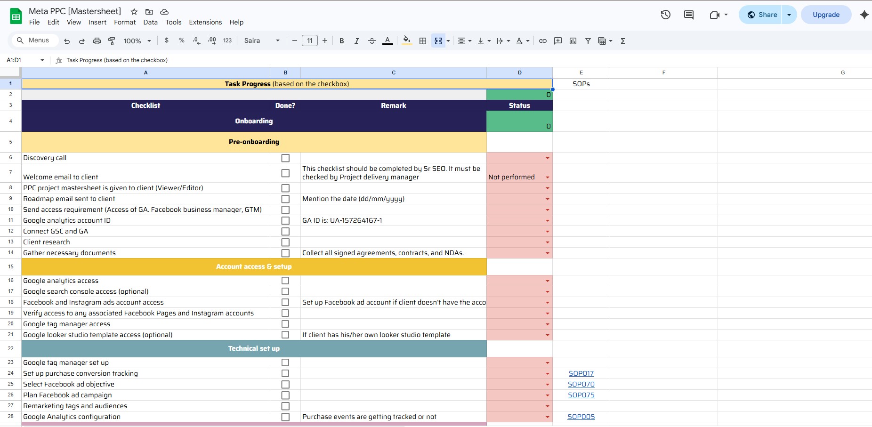Open the Not performed status dropdown
The width and height of the screenshot is (872, 427).
[548, 177]
